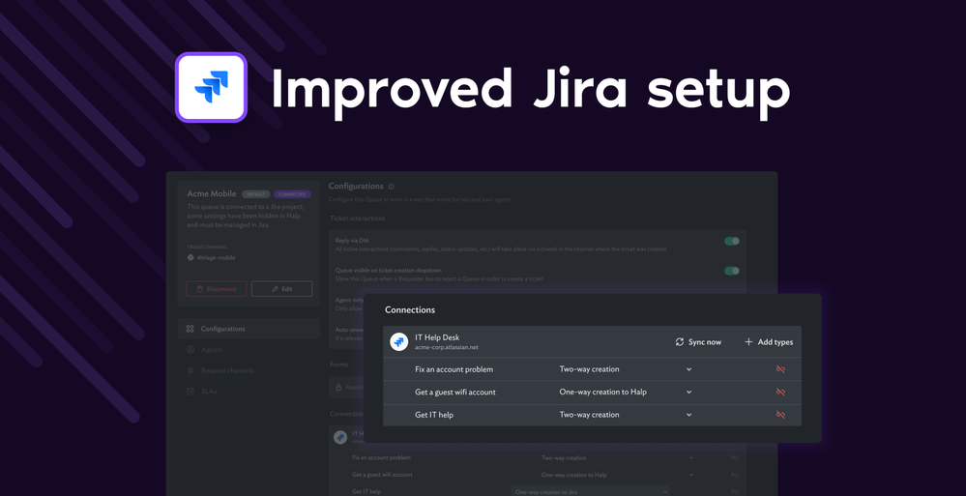Click the Slack icon beside #triage-mobile

[190, 257]
